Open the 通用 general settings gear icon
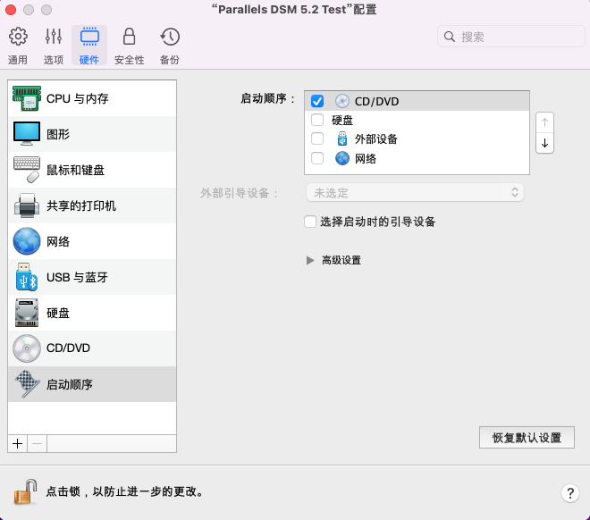This screenshot has height=520, width=590. coord(18,37)
